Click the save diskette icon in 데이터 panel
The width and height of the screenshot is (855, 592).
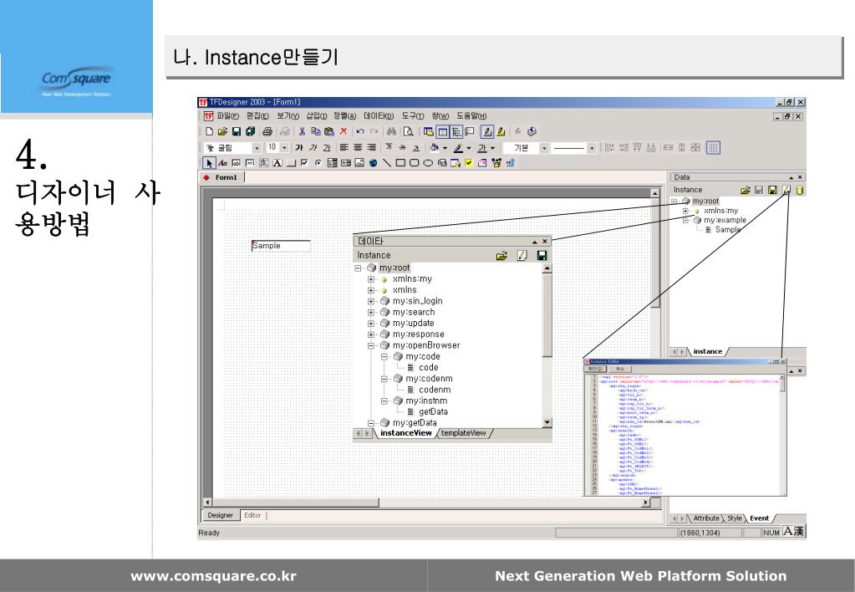coord(542,255)
